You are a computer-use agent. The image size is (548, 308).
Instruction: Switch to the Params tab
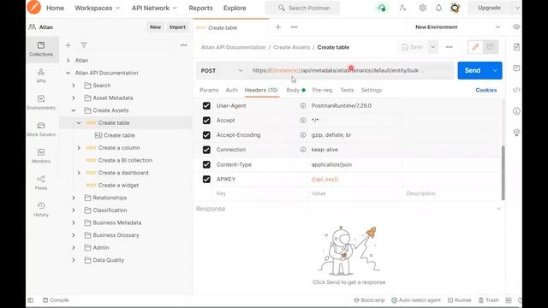pyautogui.click(x=209, y=90)
